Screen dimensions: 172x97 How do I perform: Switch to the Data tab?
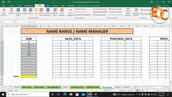(48, 6)
